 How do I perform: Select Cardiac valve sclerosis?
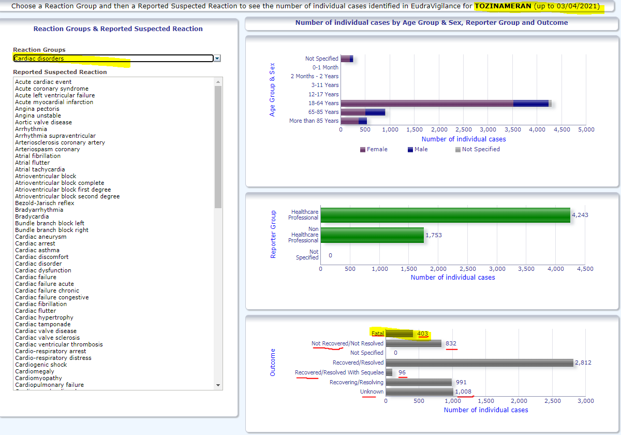click(47, 338)
